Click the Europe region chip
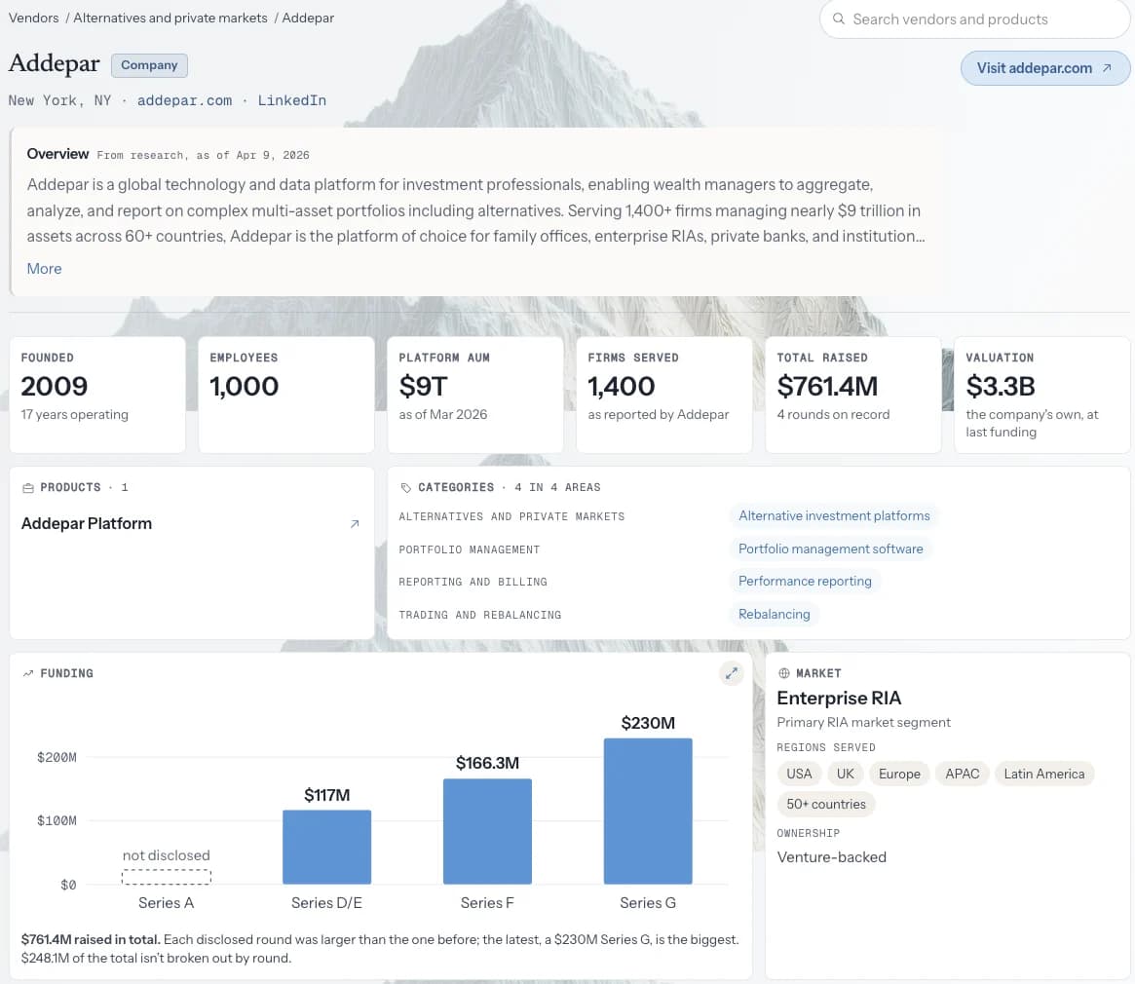The height and width of the screenshot is (984, 1135). click(899, 774)
